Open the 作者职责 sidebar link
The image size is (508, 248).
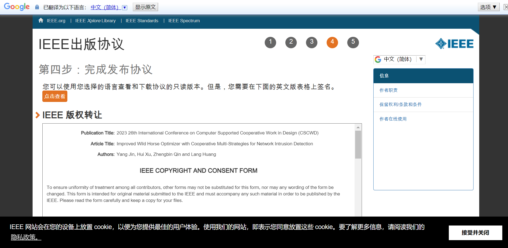click(x=389, y=90)
